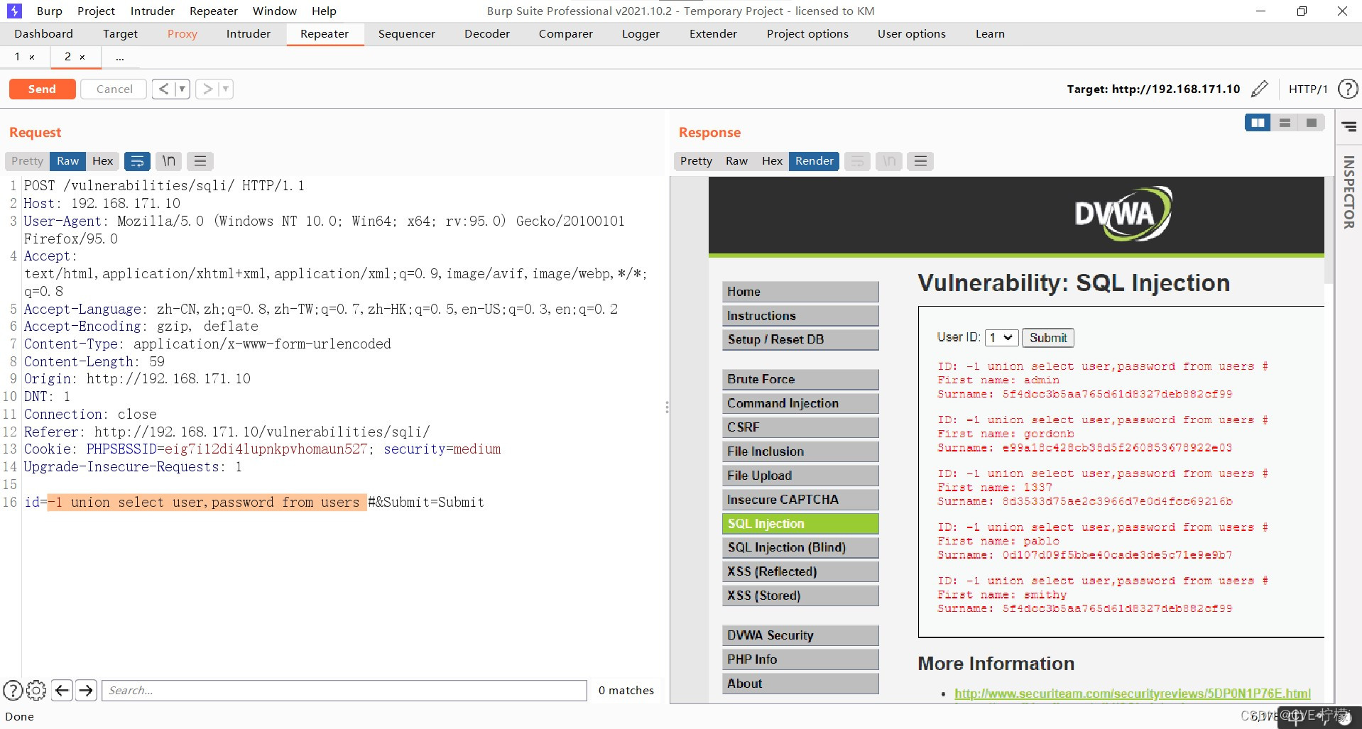Open the Burp menu

(x=49, y=11)
